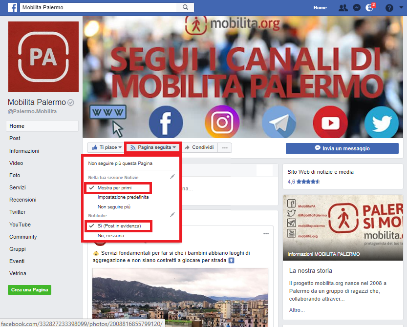Open friend requests icon

tap(343, 8)
